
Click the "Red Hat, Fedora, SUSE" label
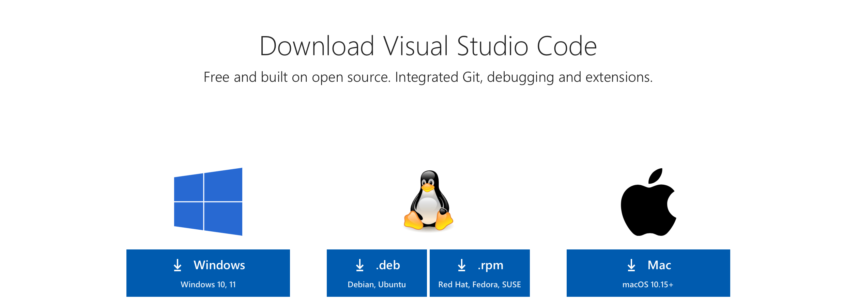480,285
